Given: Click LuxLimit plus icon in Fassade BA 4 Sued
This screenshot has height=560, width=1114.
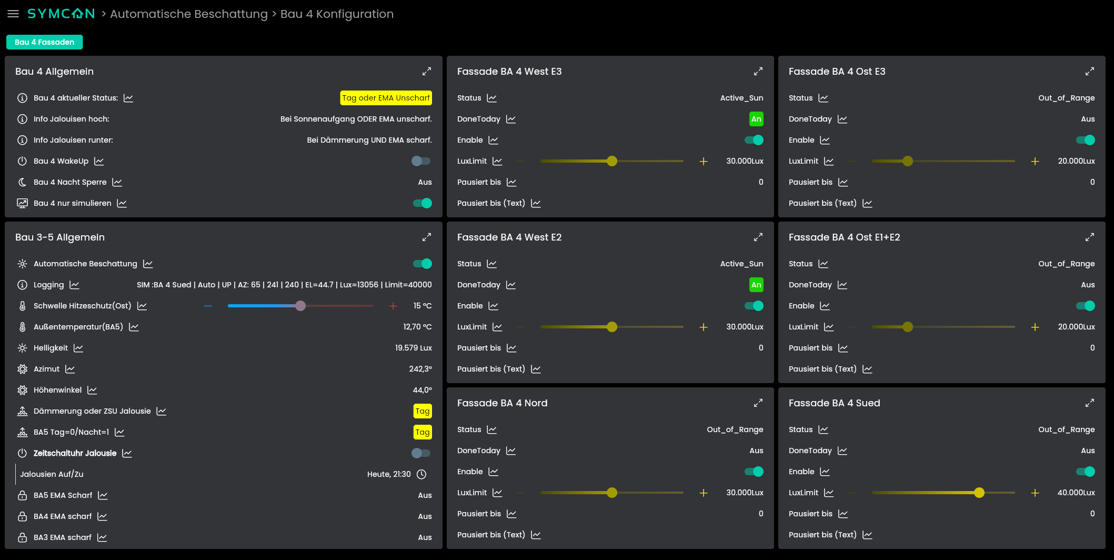Looking at the screenshot, I should pos(1035,493).
